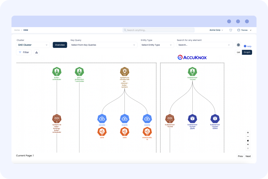Open the Key Queries dropdown
The width and height of the screenshot is (268, 179).
[x=104, y=45]
